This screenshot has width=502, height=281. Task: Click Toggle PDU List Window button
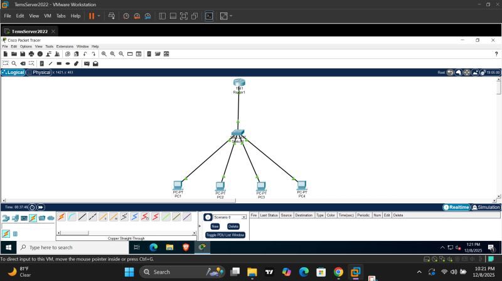225,235
